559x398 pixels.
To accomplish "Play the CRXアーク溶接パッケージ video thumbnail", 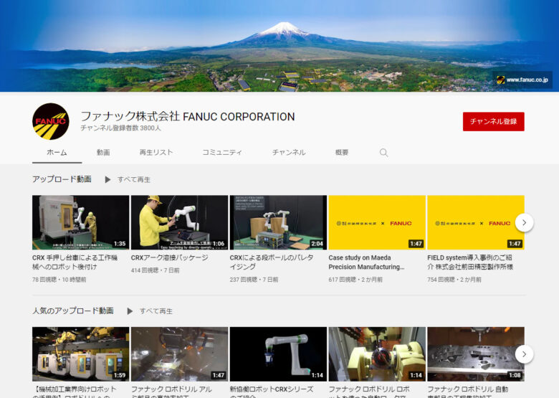I will [x=179, y=222].
